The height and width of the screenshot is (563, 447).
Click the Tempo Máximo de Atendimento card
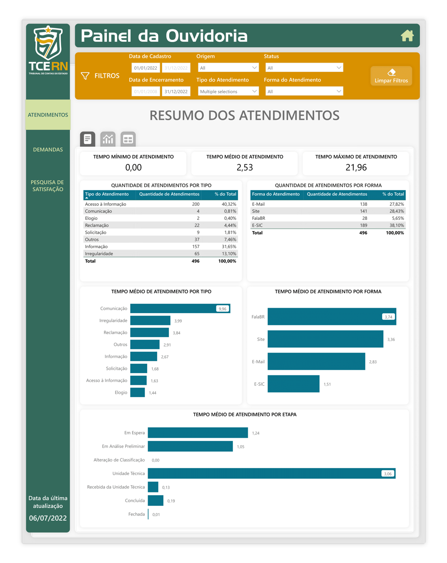point(356,163)
